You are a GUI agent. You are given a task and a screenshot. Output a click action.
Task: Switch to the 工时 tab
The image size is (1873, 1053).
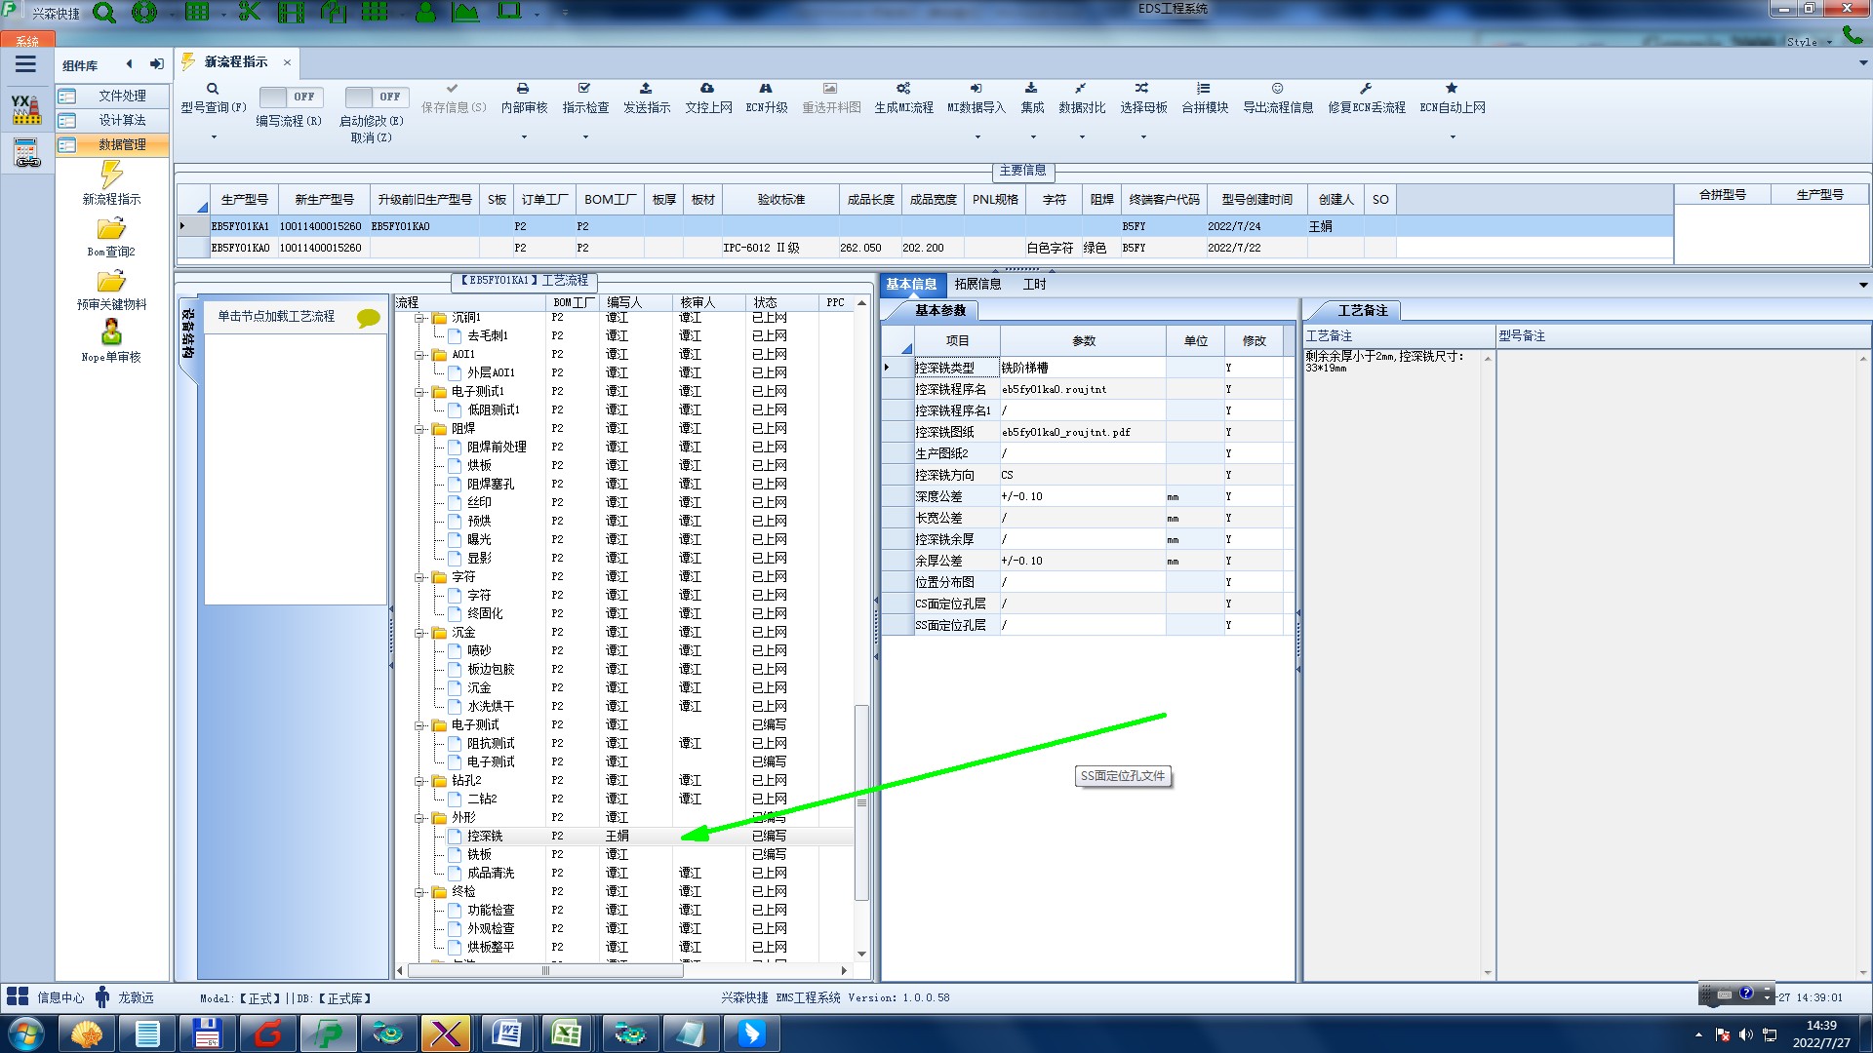point(1034,285)
